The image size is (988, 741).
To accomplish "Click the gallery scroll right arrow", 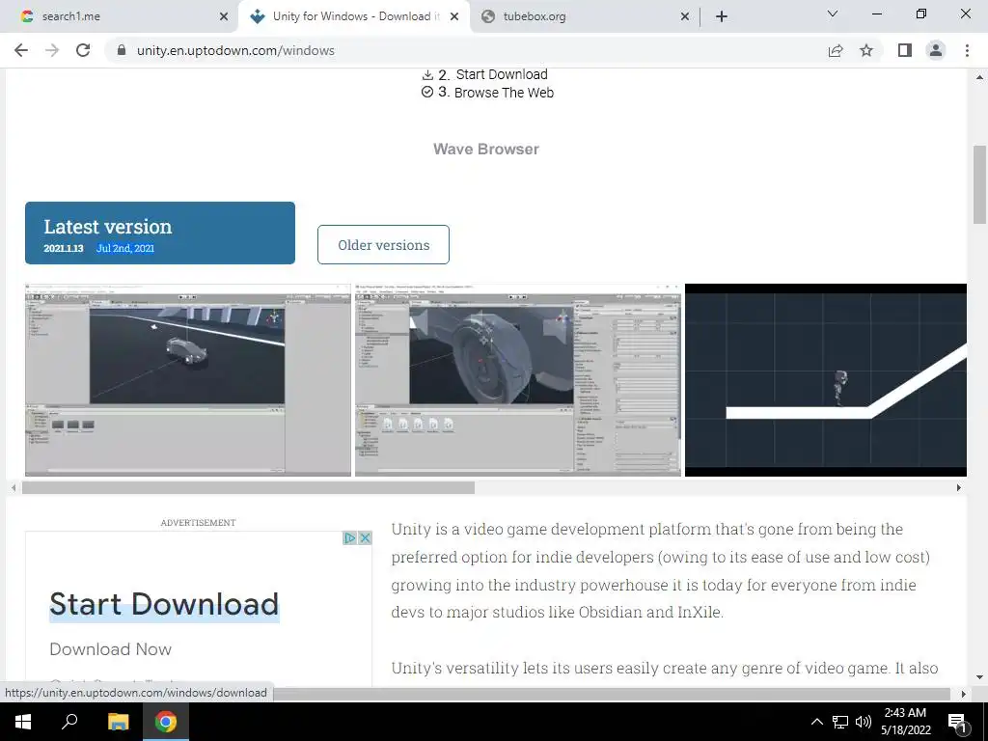I will click(959, 487).
